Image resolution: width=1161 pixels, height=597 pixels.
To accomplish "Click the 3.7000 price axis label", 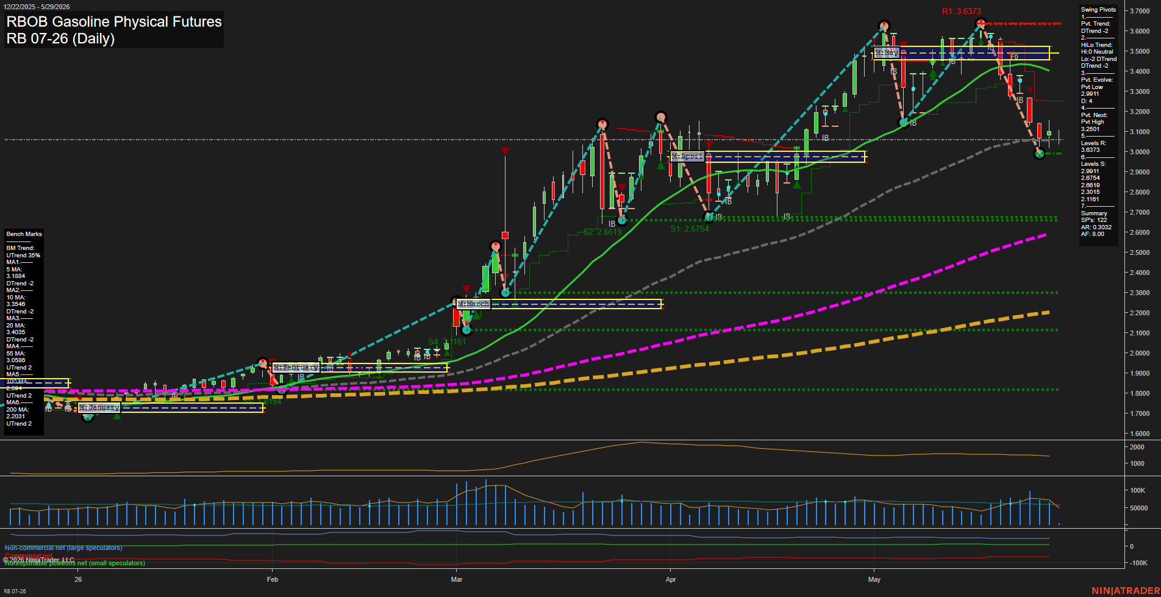I will tap(1139, 12).
